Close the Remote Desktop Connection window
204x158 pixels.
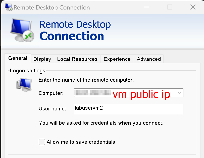tap(193, 7)
